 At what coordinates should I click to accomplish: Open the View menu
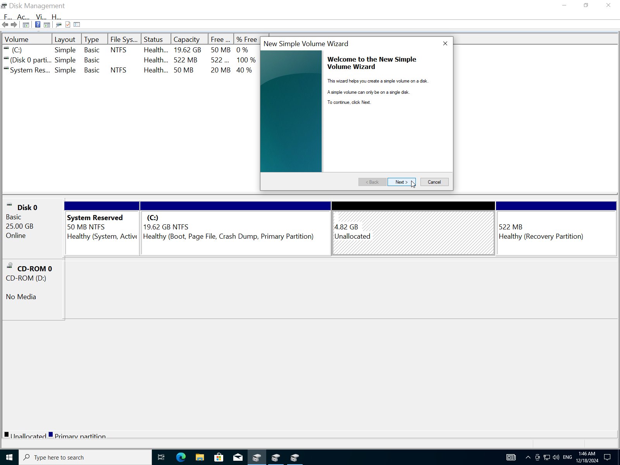[x=41, y=17]
